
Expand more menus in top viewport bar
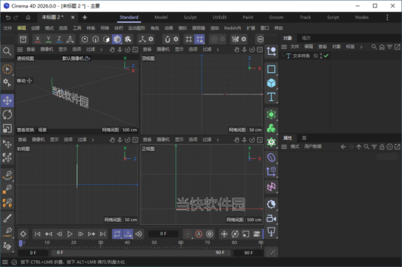tap(218, 50)
